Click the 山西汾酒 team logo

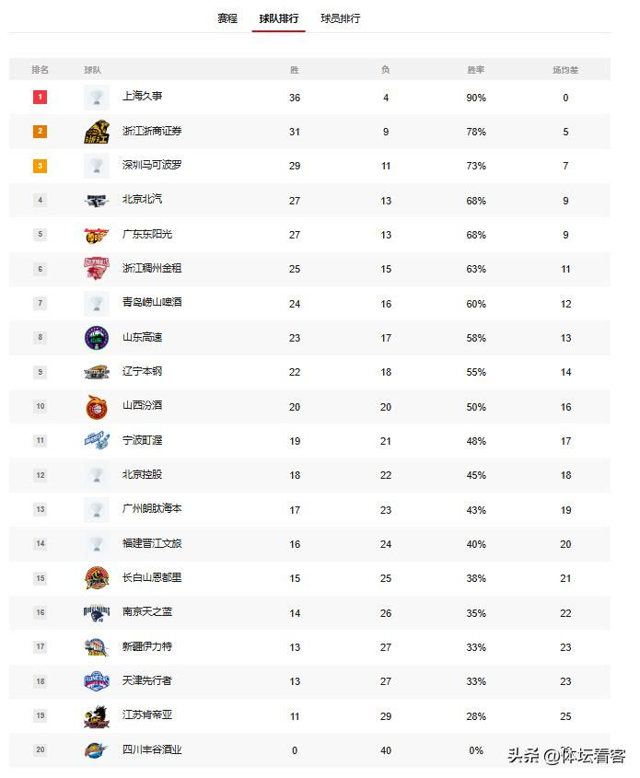tap(97, 406)
